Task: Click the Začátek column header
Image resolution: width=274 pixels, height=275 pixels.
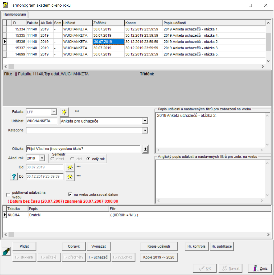Action: click(108, 23)
